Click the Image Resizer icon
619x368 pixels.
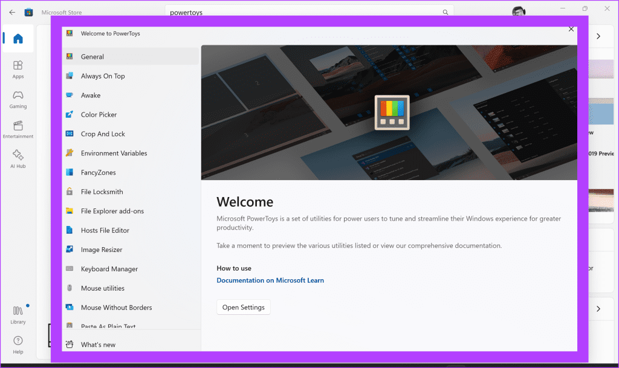[x=70, y=250]
